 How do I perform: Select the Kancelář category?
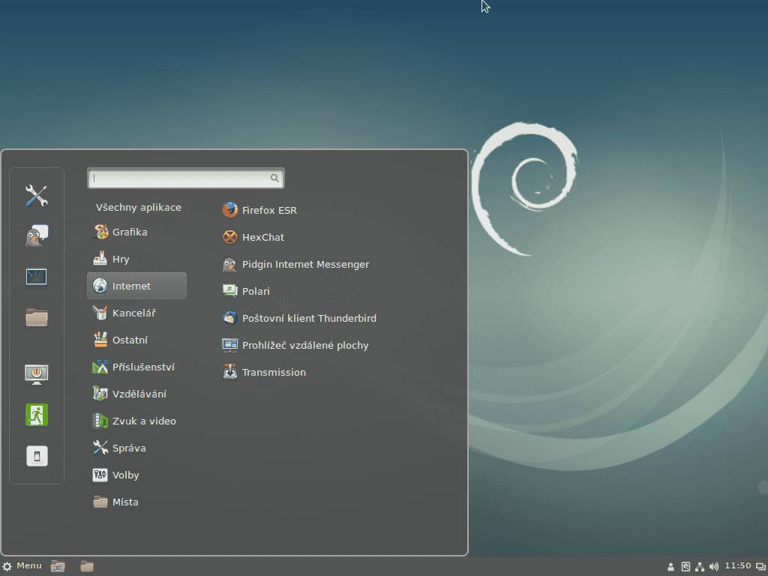pyautogui.click(x=133, y=313)
